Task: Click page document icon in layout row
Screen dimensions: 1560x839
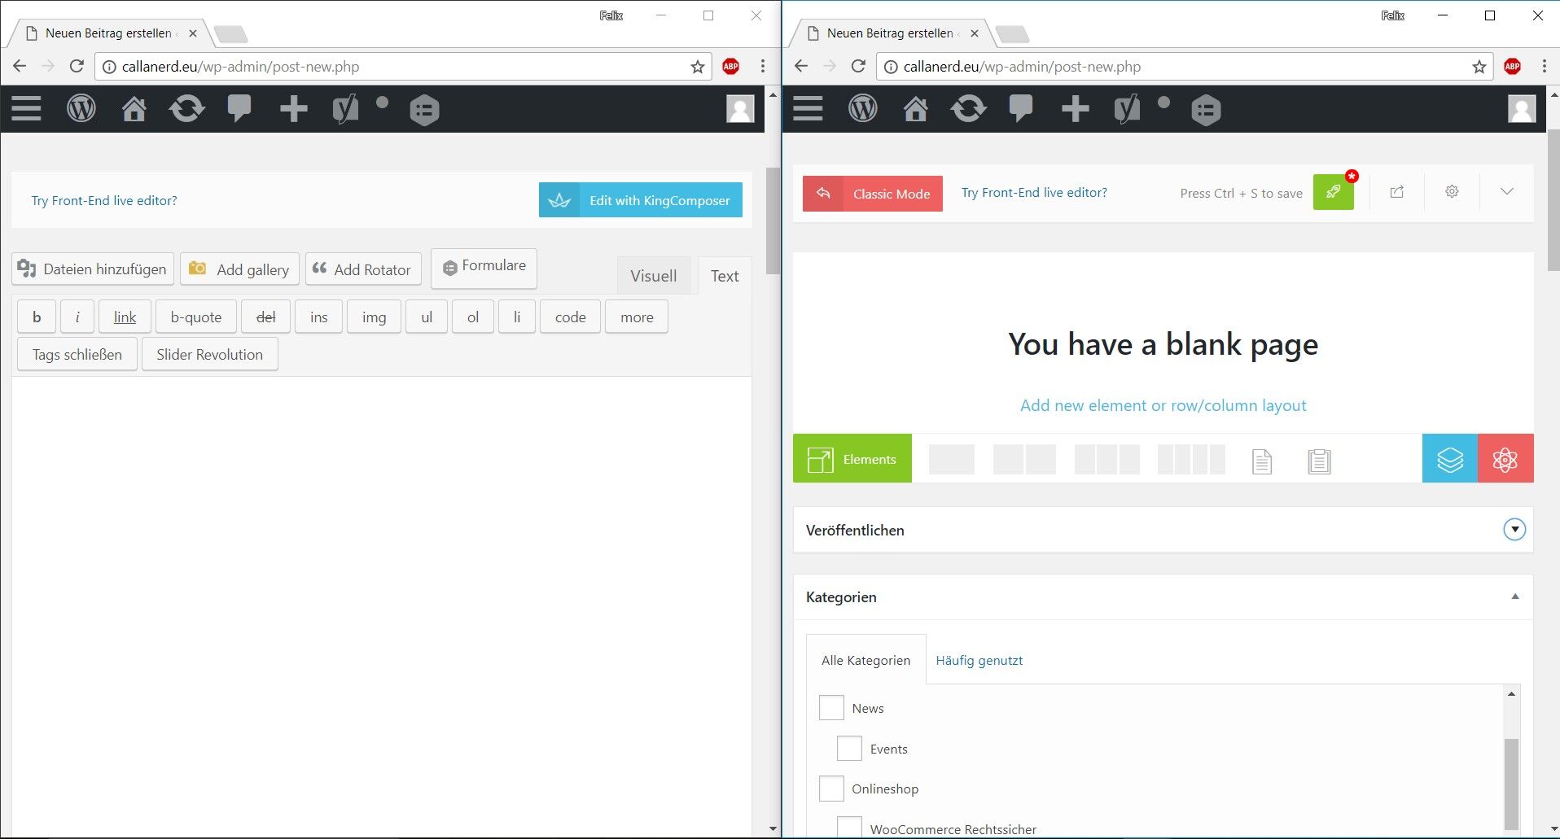Action: pos(1262,461)
